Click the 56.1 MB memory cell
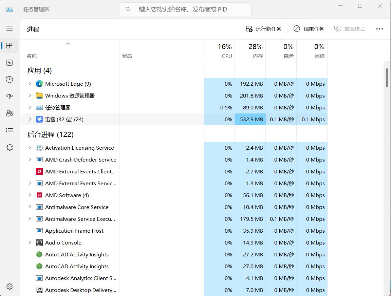Viewport: 391px width, 296px height. pos(250,195)
